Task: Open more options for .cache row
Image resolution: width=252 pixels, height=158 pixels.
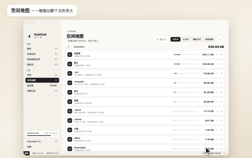Action: click(x=217, y=111)
